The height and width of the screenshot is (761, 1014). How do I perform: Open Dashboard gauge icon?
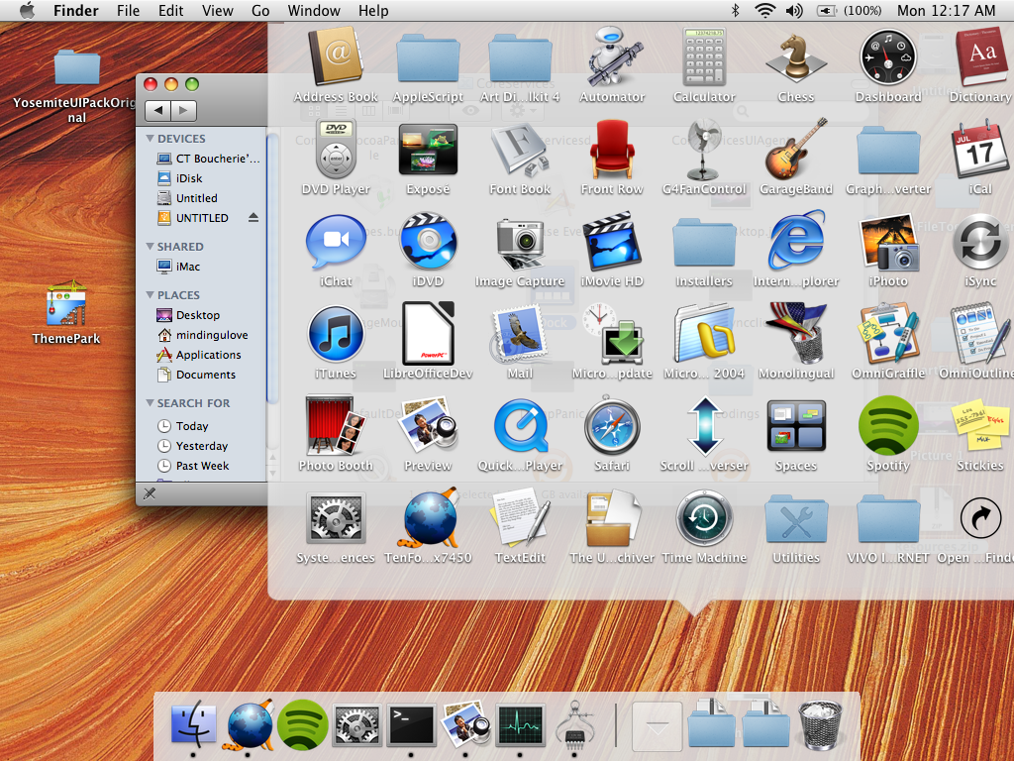888,58
